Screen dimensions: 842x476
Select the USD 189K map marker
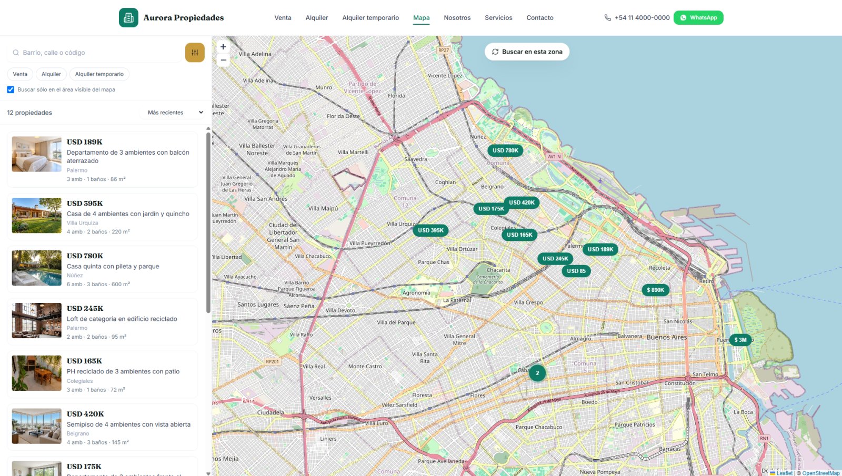click(600, 249)
